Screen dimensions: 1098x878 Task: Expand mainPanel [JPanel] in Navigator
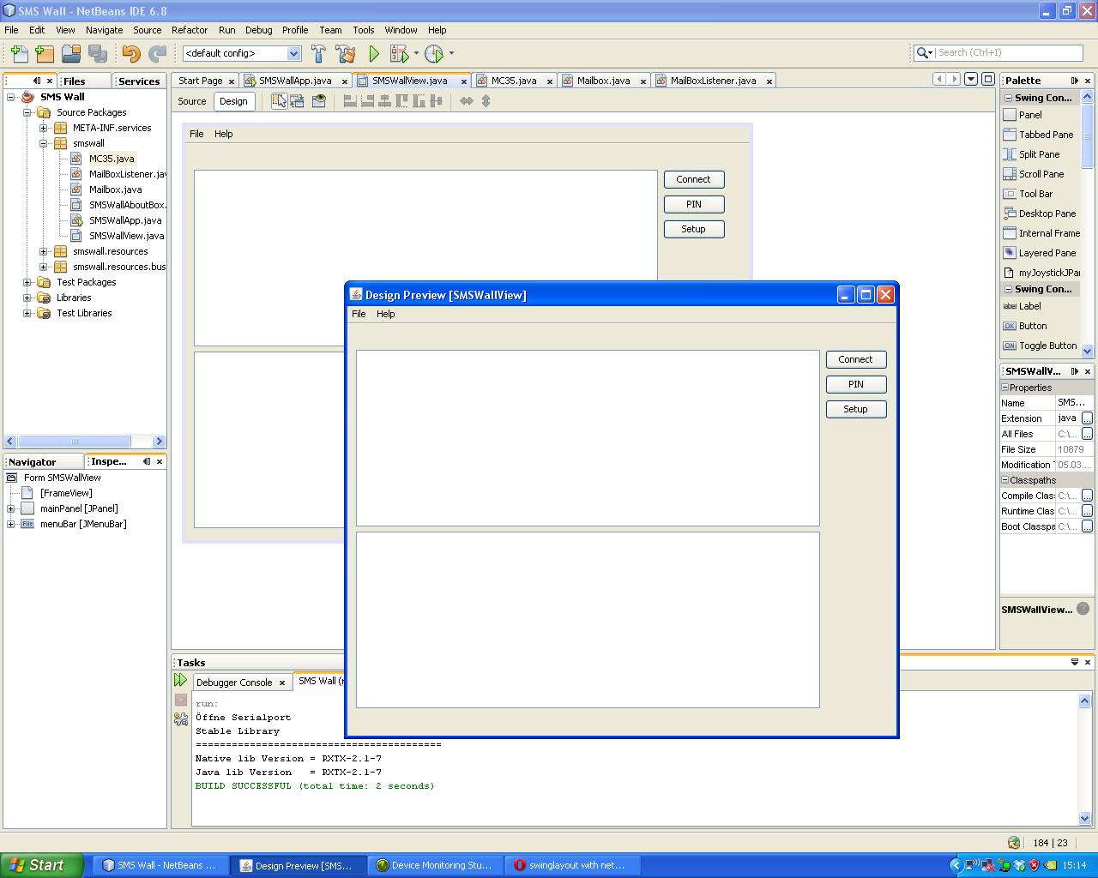(11, 508)
